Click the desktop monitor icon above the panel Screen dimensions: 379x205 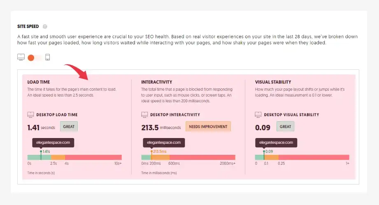pyautogui.click(x=21, y=57)
